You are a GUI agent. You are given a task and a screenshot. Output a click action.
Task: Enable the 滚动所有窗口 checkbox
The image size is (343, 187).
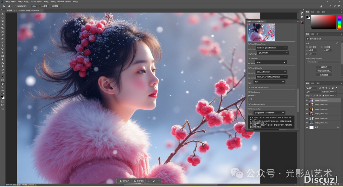(x=16, y=6)
